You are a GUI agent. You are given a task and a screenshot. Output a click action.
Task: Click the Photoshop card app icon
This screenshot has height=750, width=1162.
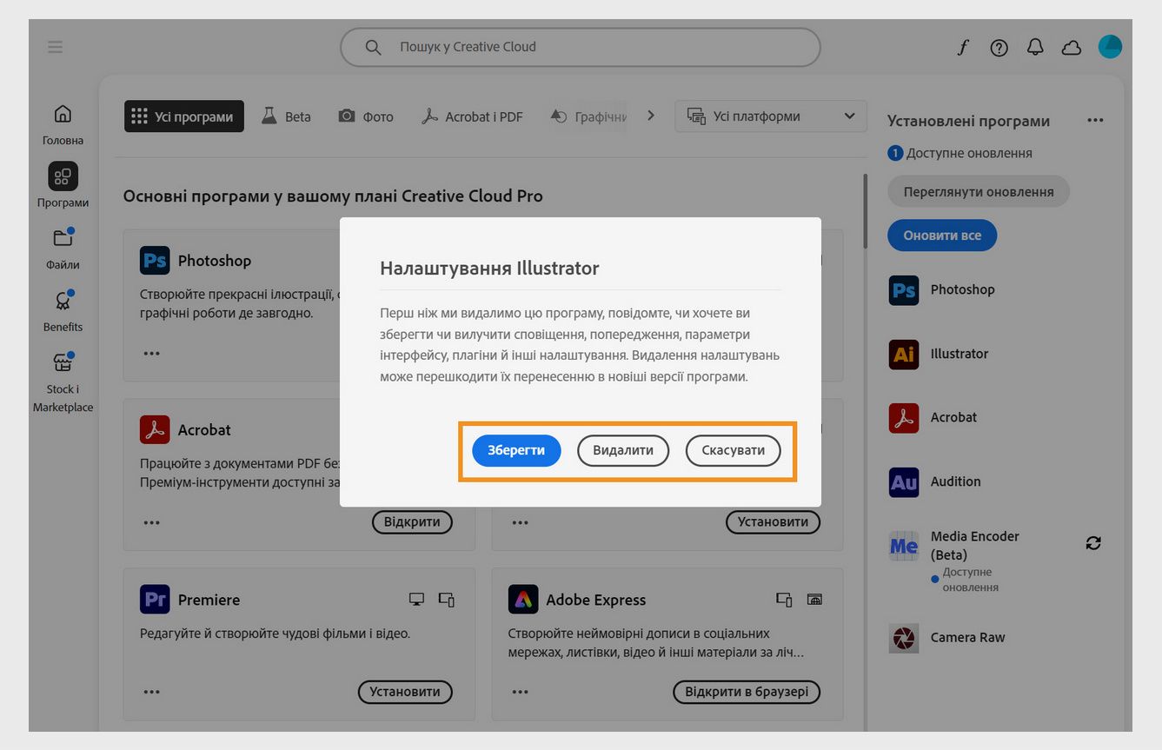[x=155, y=261]
